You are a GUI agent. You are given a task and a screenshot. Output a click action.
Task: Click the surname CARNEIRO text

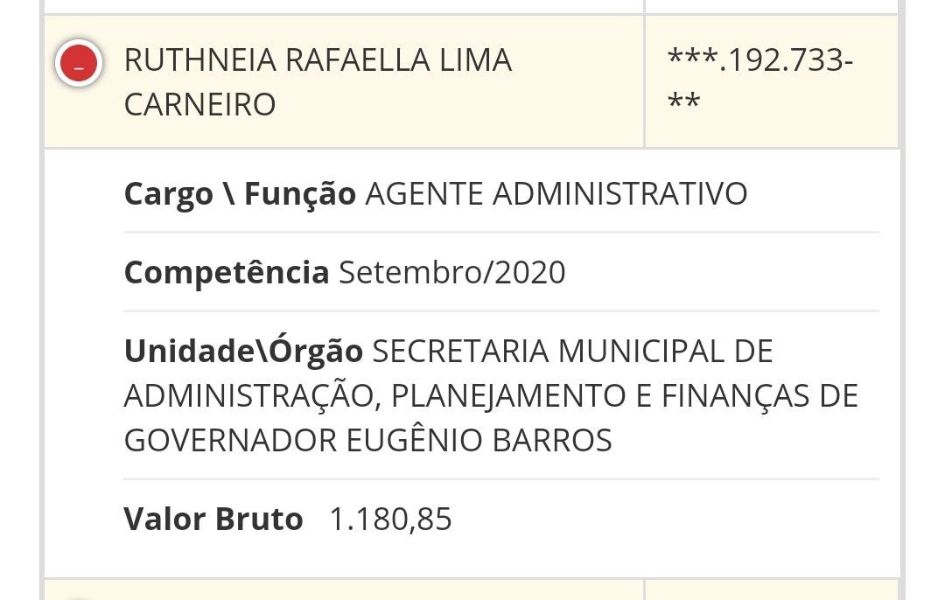coord(200,105)
